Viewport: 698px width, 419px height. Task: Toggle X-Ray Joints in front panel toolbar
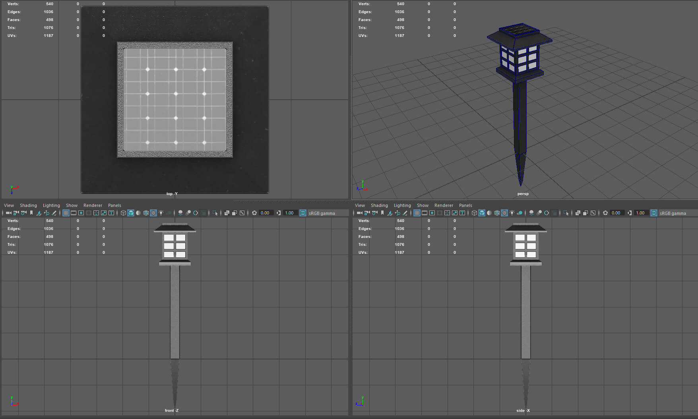click(242, 213)
